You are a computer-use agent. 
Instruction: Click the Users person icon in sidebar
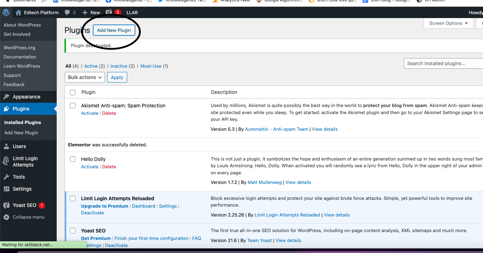[x=6, y=146]
